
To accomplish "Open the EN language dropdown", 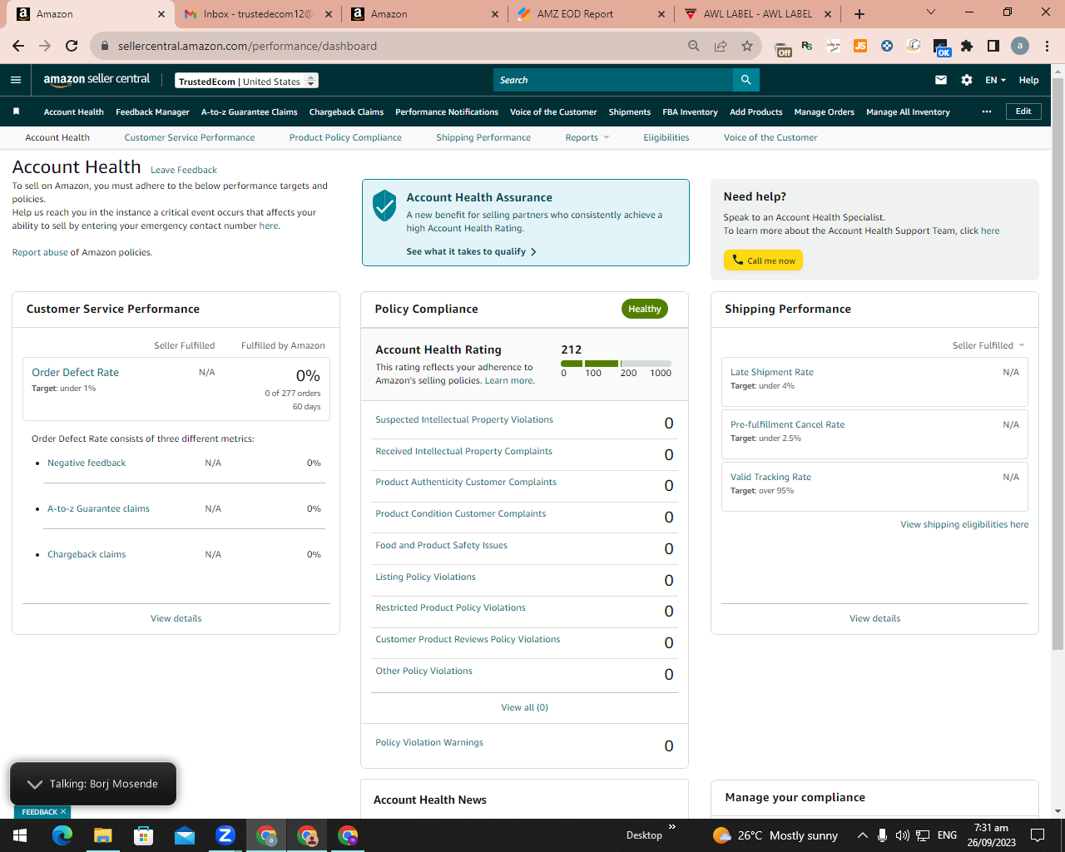I will point(995,80).
